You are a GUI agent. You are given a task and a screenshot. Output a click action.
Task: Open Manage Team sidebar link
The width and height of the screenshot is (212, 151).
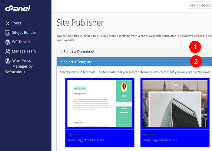click(24, 51)
